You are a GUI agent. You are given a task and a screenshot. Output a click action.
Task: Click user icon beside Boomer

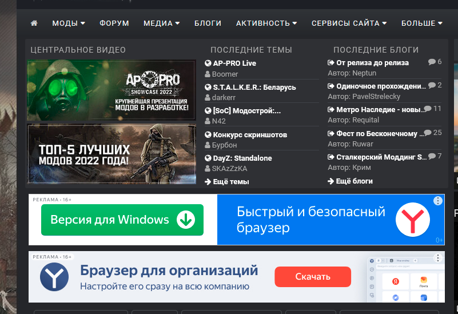tap(208, 74)
